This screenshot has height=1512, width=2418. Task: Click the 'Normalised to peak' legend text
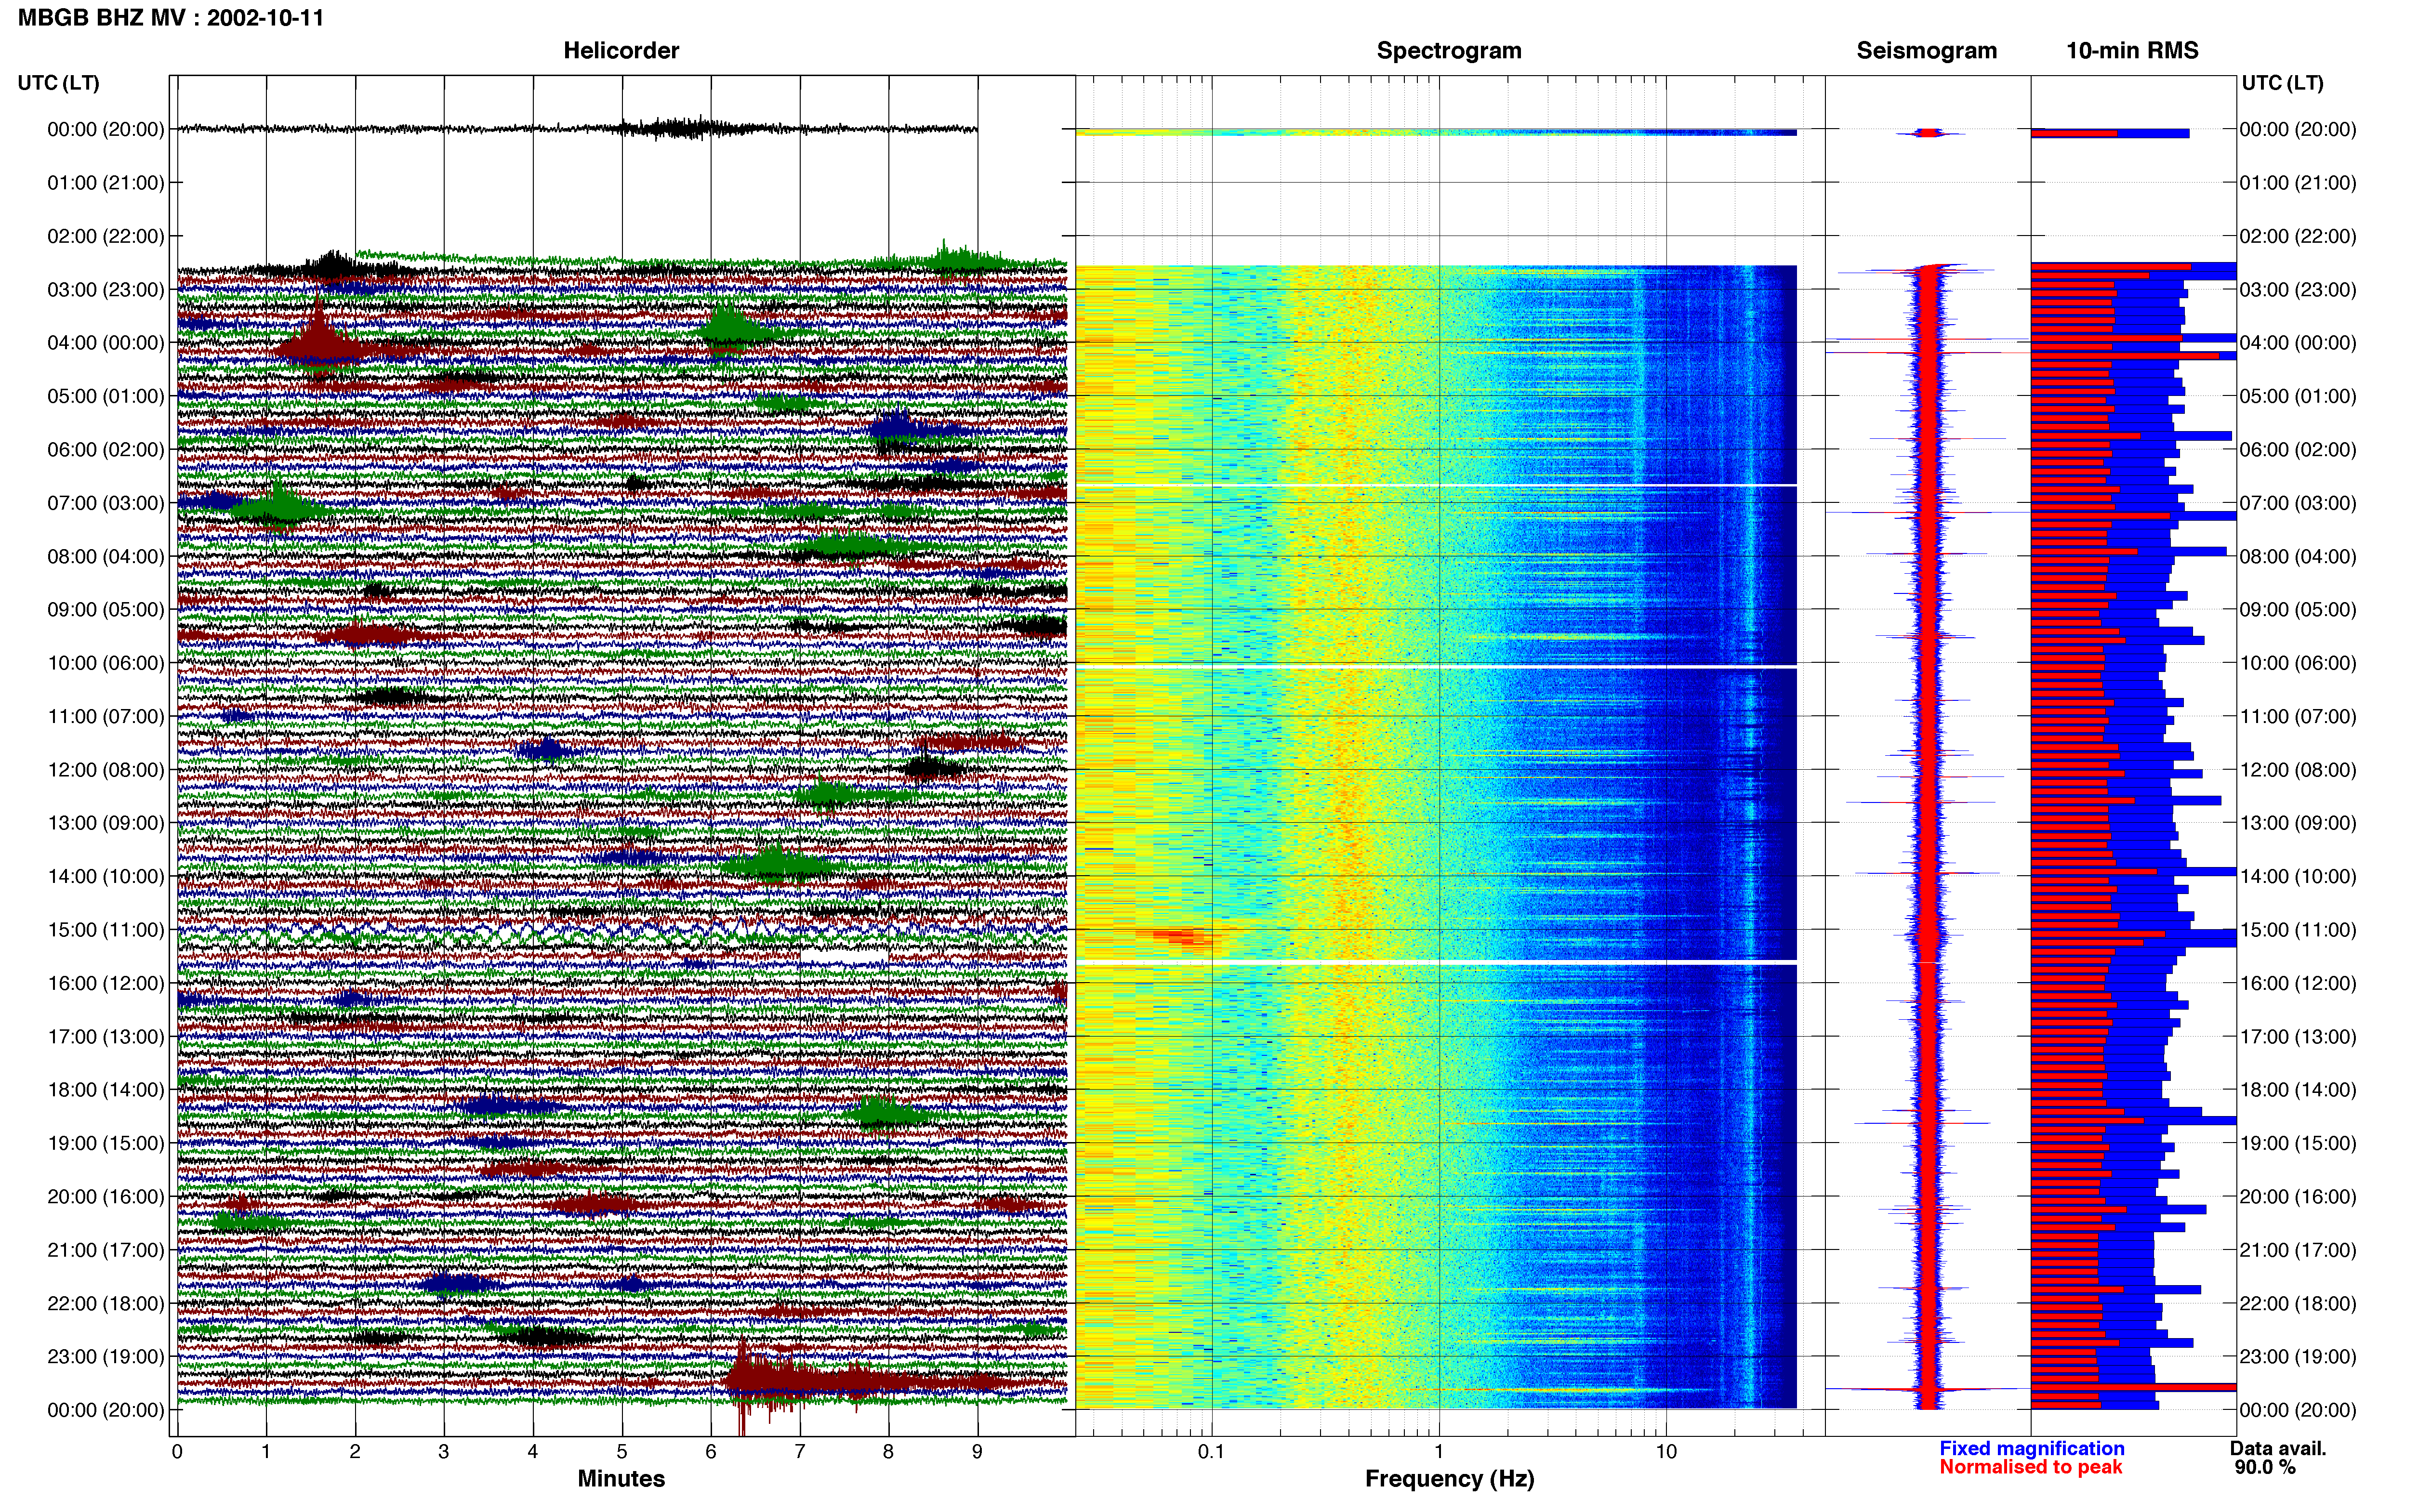2030,1467
